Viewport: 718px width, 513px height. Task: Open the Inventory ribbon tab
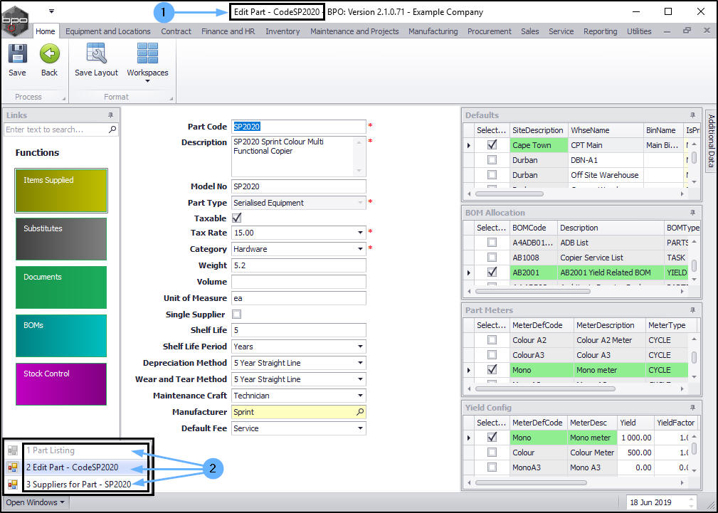[283, 31]
